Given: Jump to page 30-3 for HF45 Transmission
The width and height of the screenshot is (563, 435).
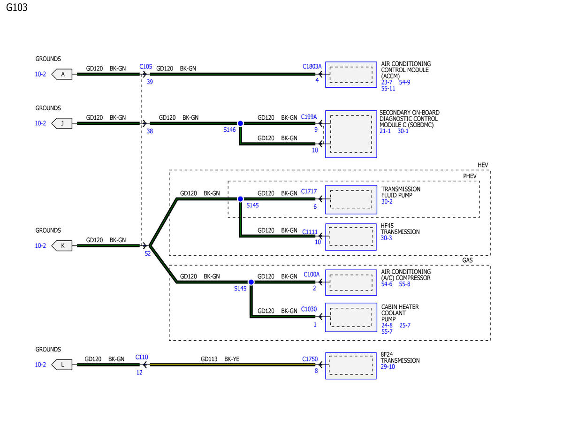Looking at the screenshot, I should pos(386,238).
